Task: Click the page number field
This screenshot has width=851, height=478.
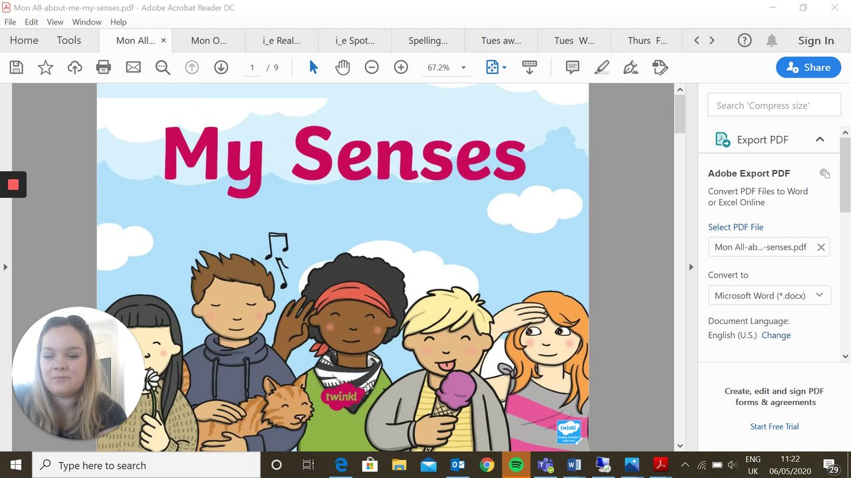Action: click(x=252, y=68)
